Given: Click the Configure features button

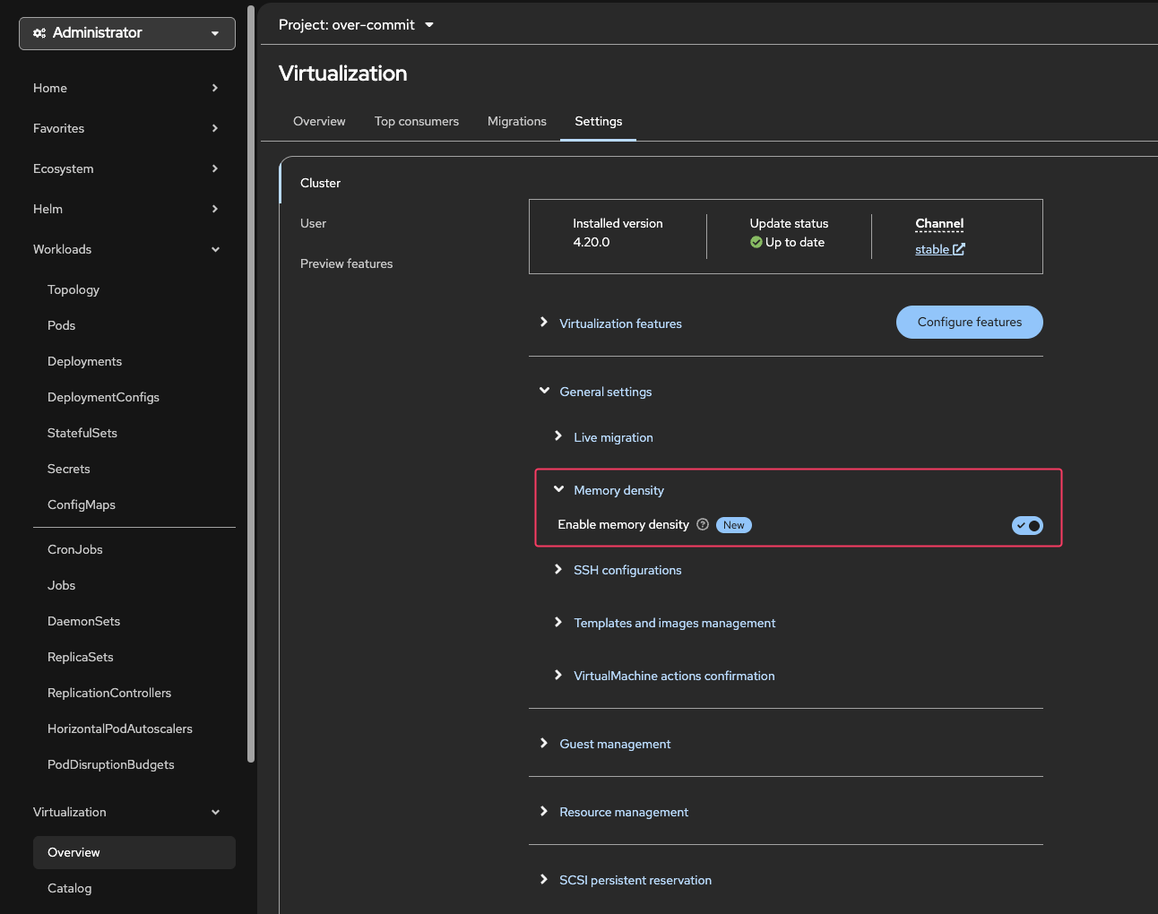Looking at the screenshot, I should (969, 323).
